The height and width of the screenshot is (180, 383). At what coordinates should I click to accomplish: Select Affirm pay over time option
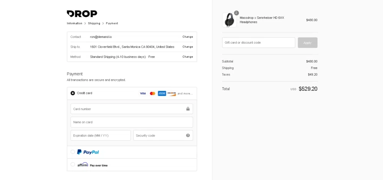(73, 165)
